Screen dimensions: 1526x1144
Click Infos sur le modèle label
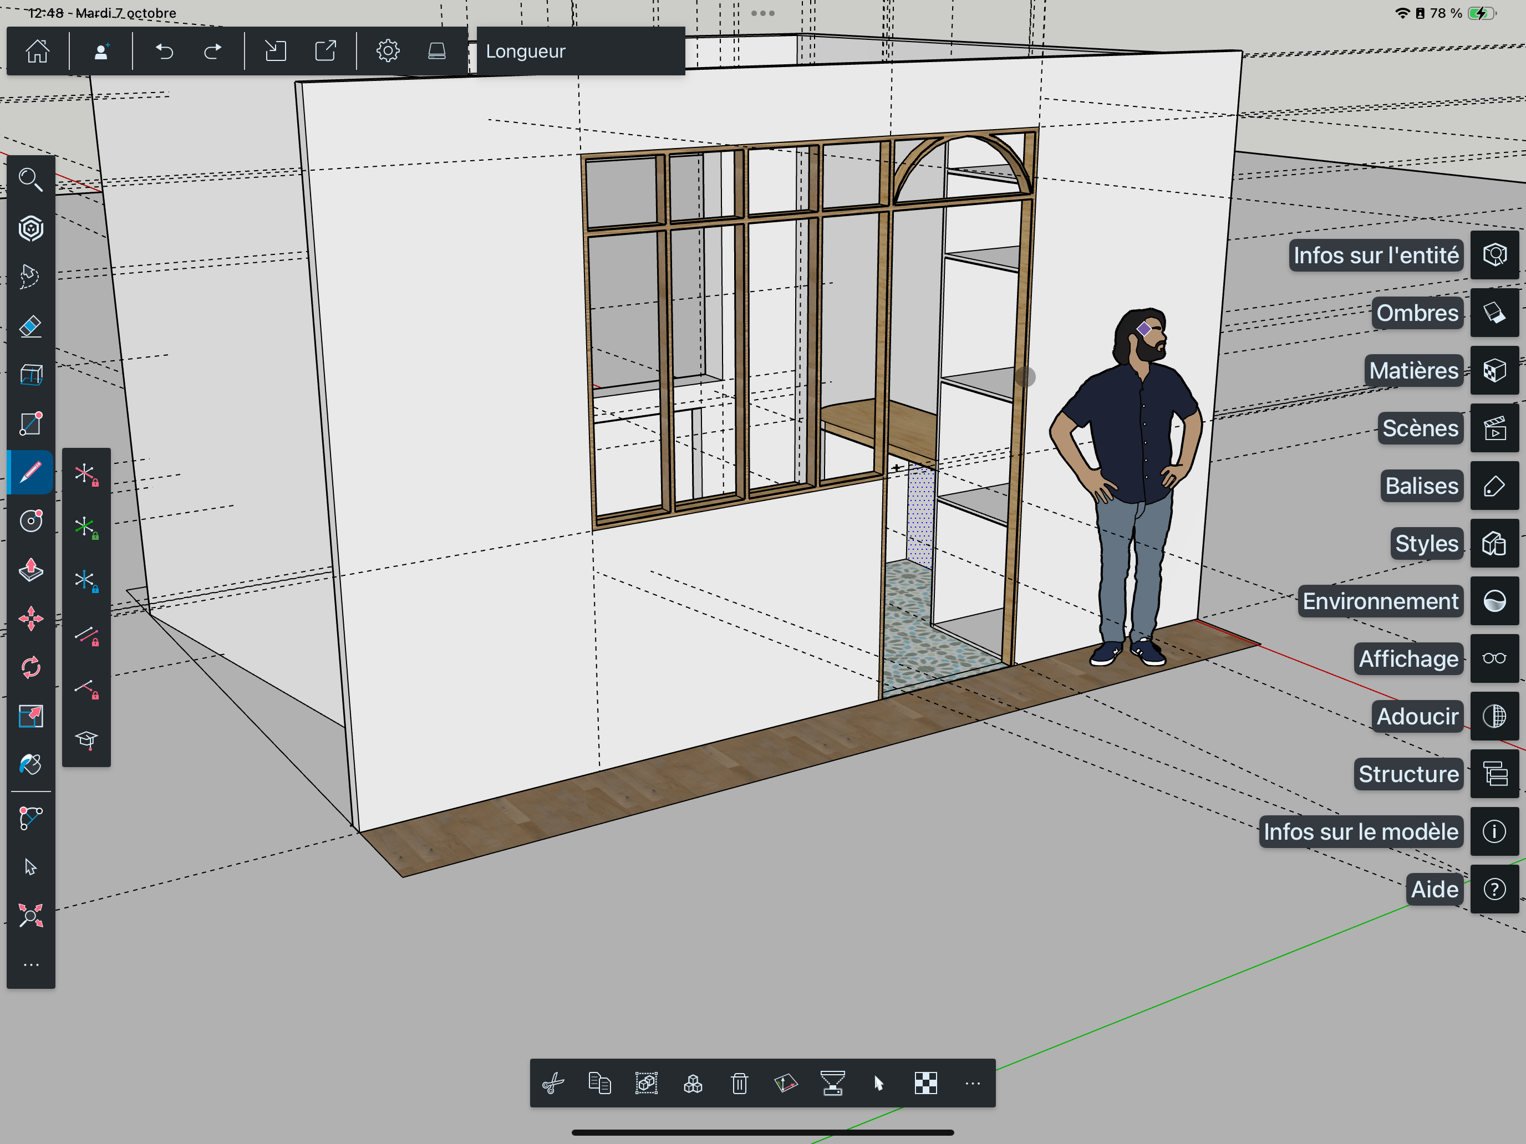tap(1360, 831)
